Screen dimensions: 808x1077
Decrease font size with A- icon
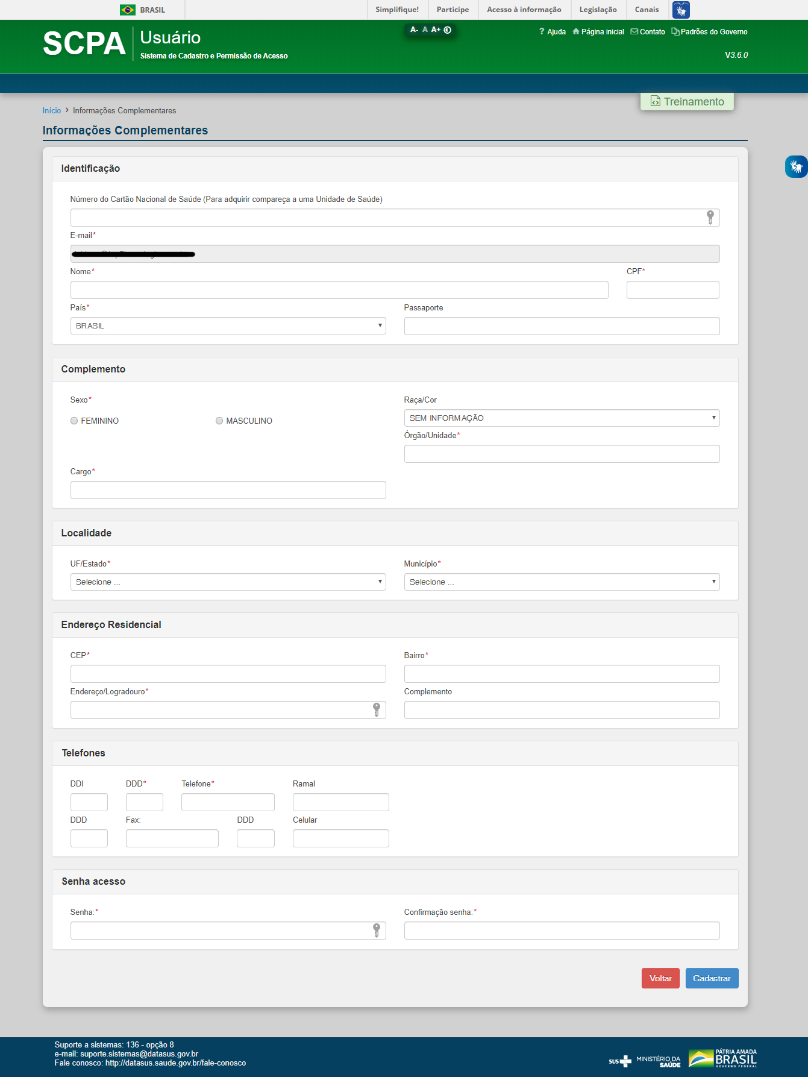[x=414, y=30]
